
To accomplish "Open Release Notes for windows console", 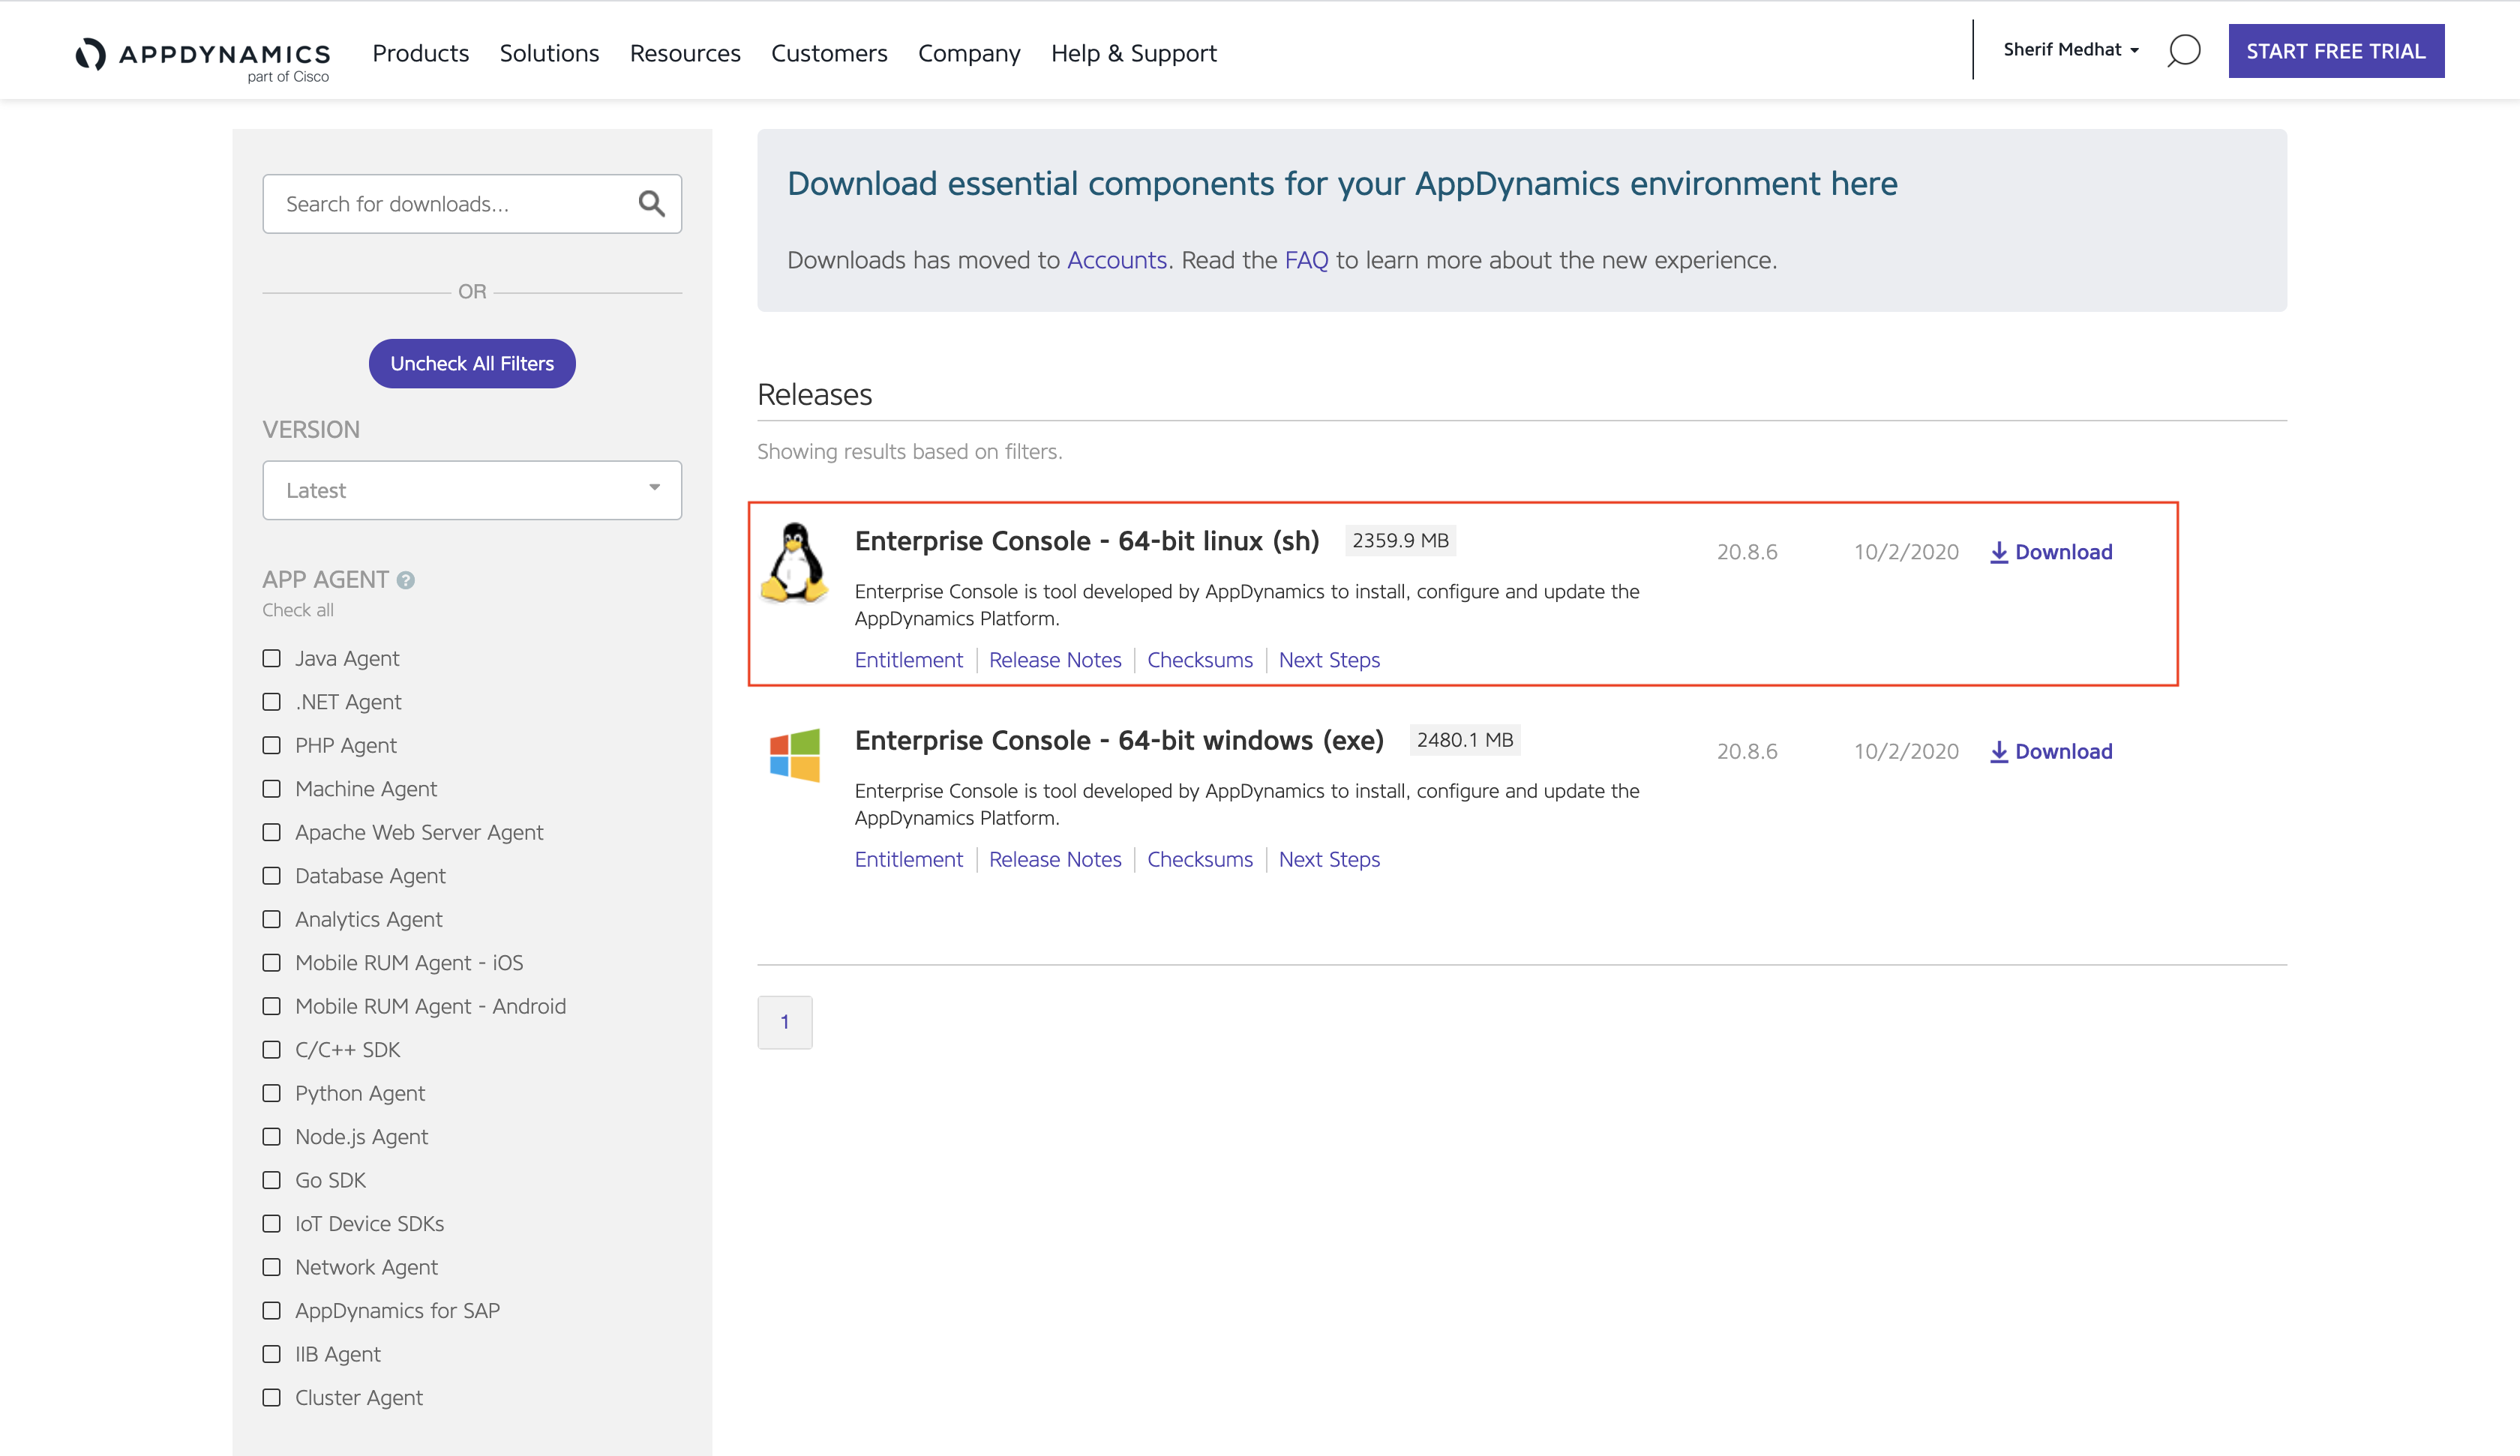I will 1055,859.
